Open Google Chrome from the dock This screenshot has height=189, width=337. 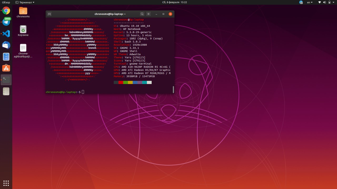(x=6, y=11)
